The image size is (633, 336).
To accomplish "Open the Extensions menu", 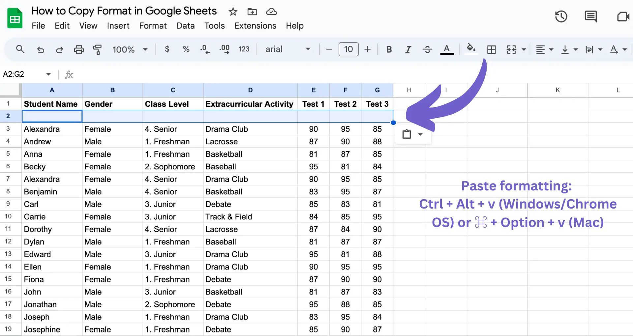I will (x=256, y=26).
